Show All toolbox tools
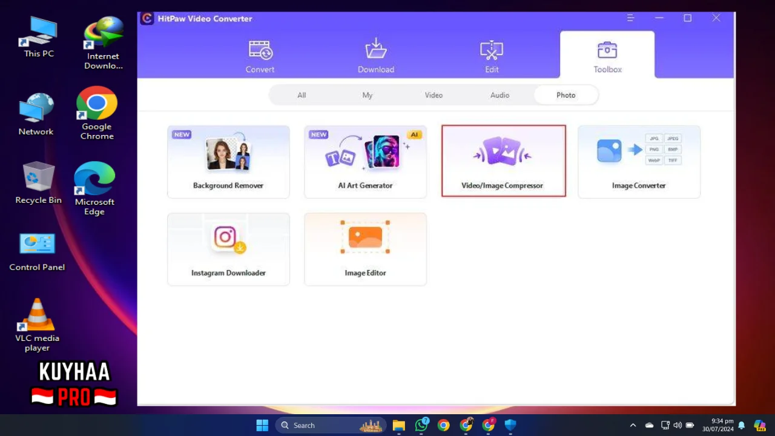The width and height of the screenshot is (775, 436). pos(302,95)
